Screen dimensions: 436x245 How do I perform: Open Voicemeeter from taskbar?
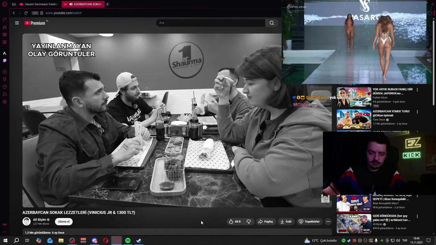pos(83,241)
